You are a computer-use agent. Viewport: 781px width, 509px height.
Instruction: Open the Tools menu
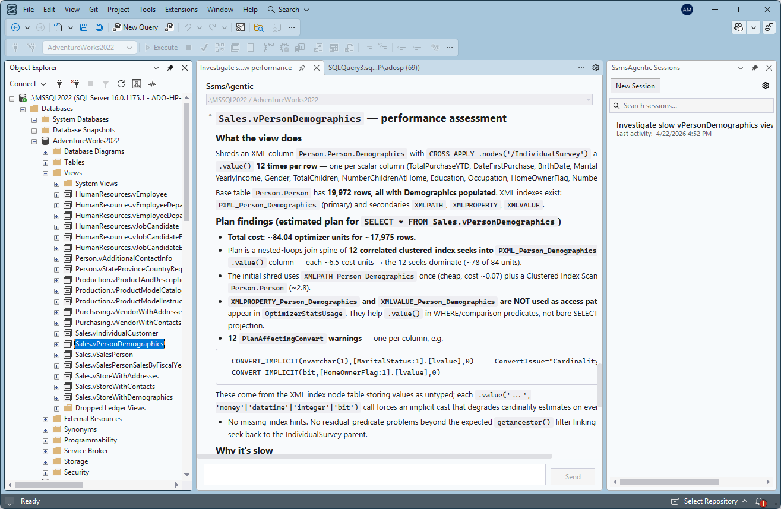[147, 9]
